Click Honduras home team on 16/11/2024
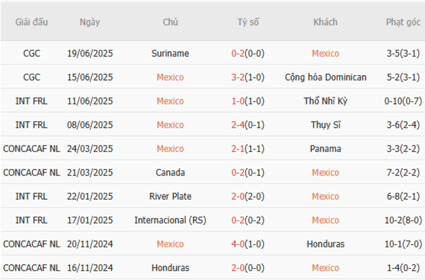 tap(170, 268)
